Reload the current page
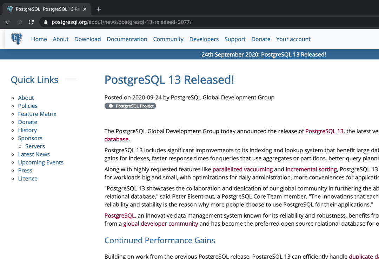Viewport: 379px width, 259px height. [31, 22]
